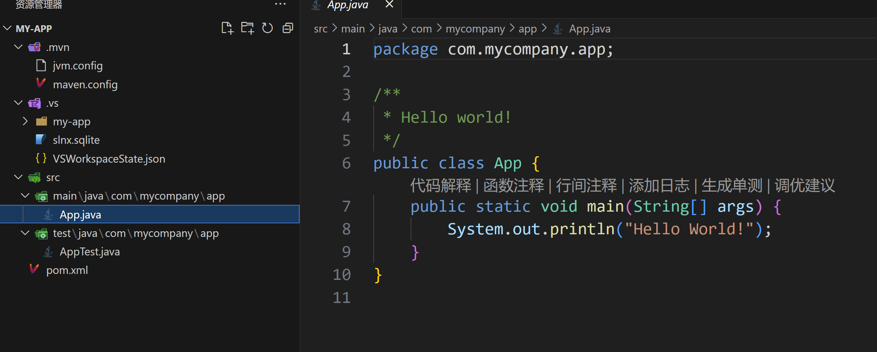Collapse all folders in explorer

pos(288,28)
